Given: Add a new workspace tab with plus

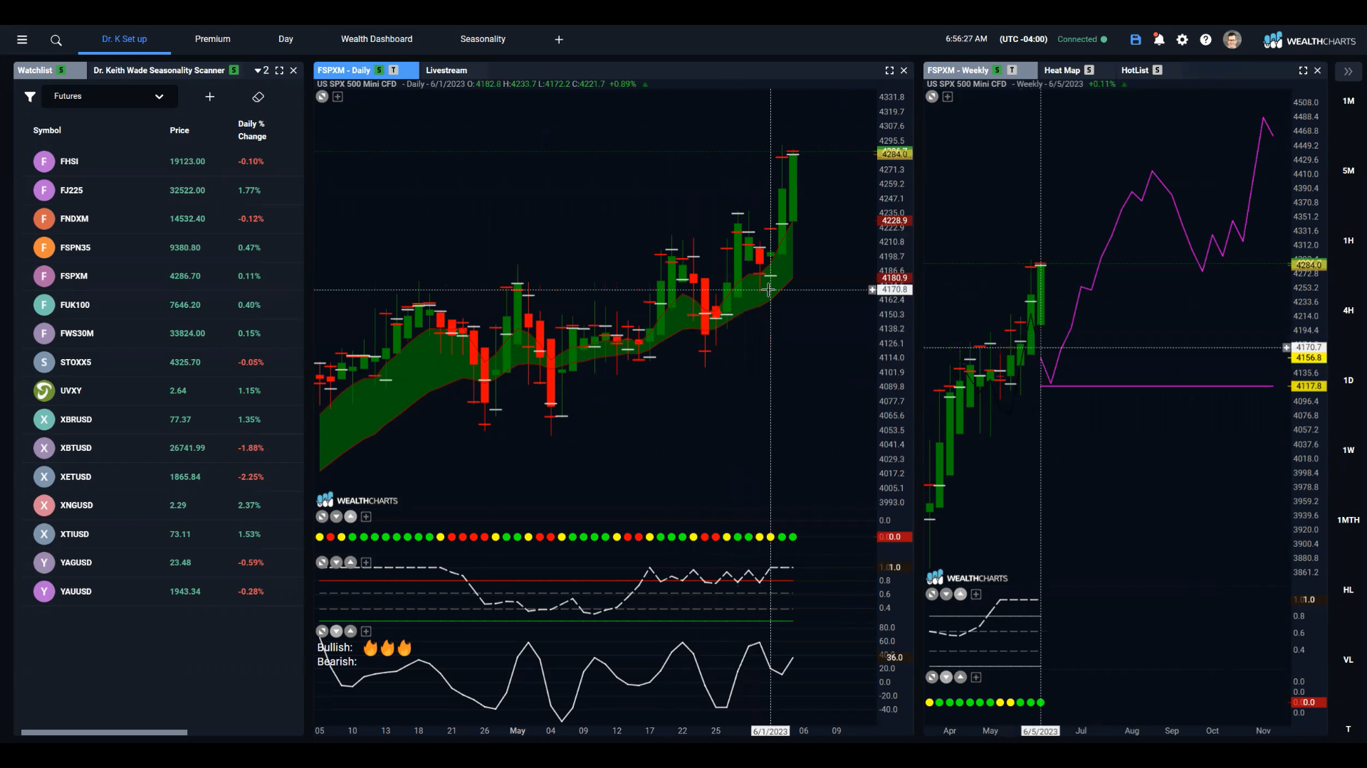Looking at the screenshot, I should coord(559,40).
